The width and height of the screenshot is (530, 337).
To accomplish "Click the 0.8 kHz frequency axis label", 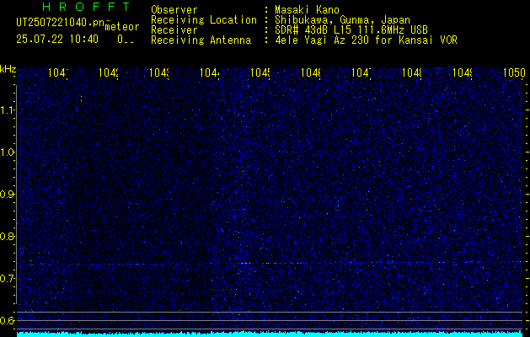I will [7, 236].
